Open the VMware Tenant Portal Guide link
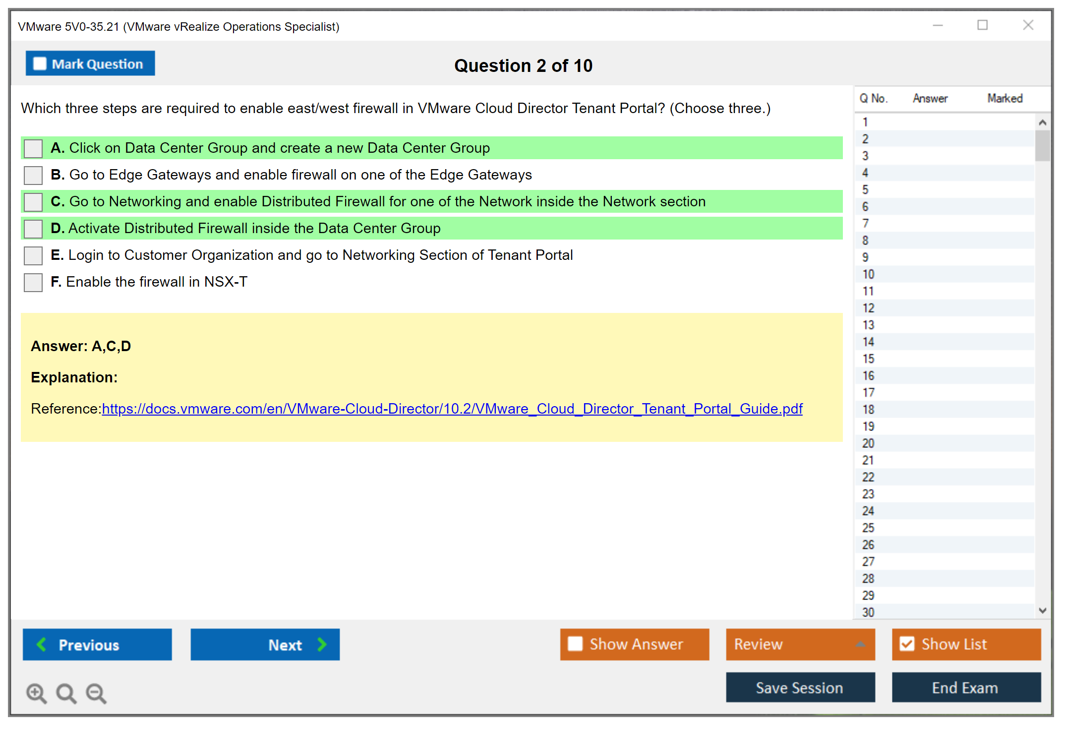 coord(452,409)
